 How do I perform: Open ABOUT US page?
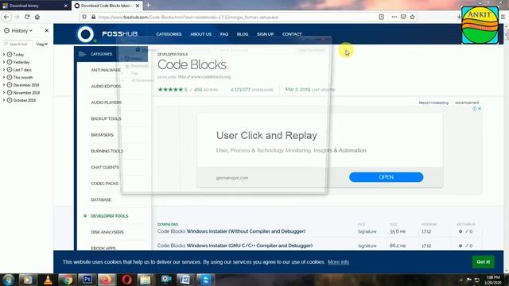click(200, 34)
